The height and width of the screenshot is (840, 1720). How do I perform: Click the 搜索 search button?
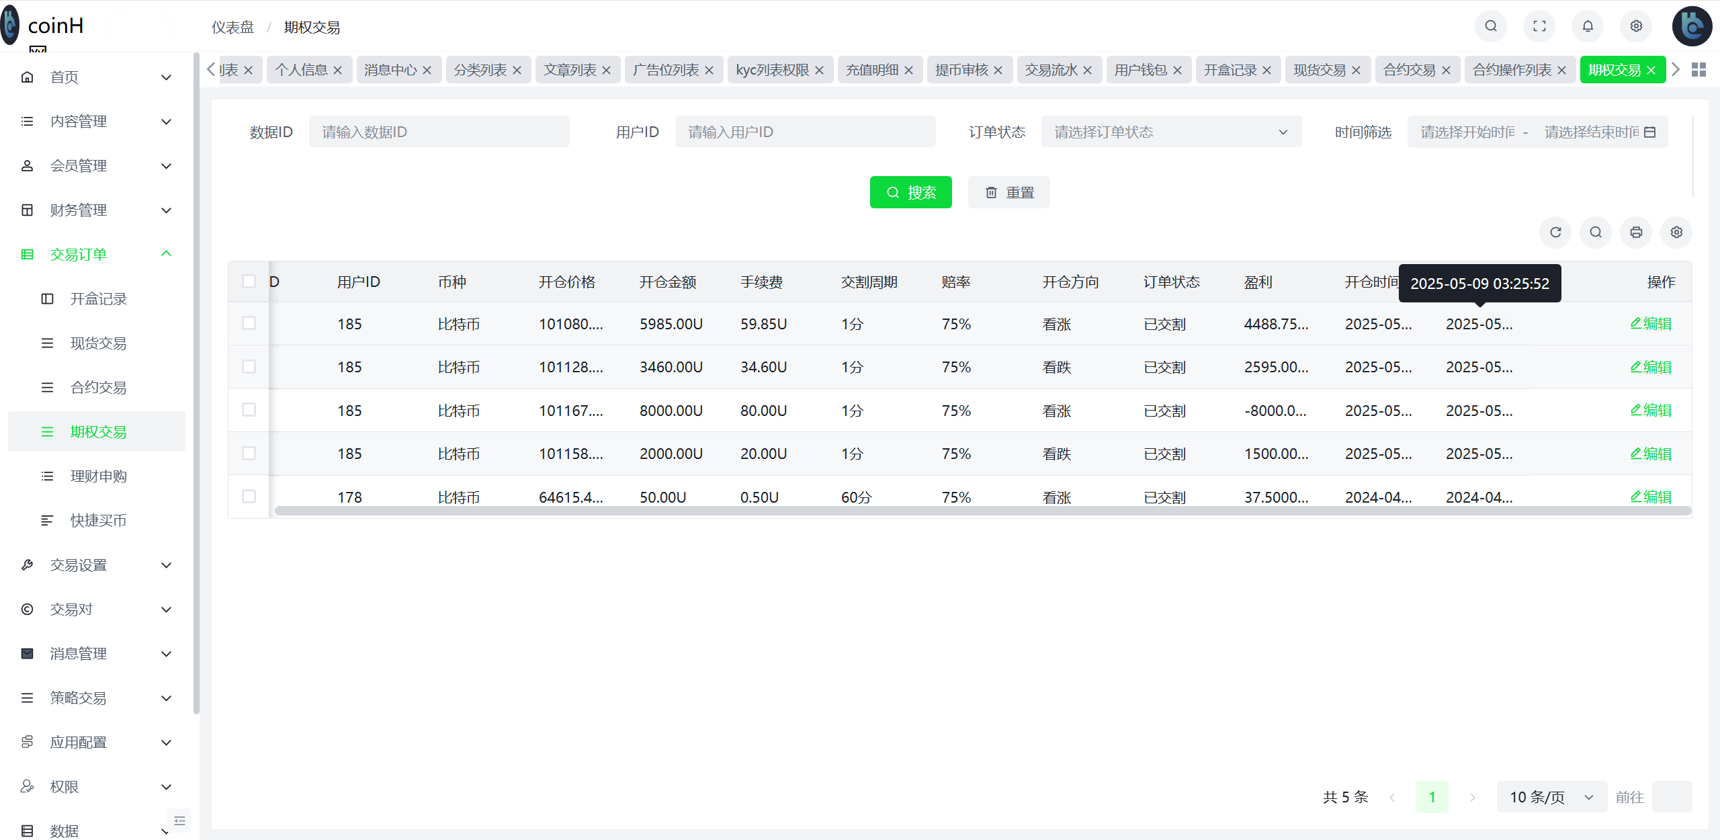911,192
